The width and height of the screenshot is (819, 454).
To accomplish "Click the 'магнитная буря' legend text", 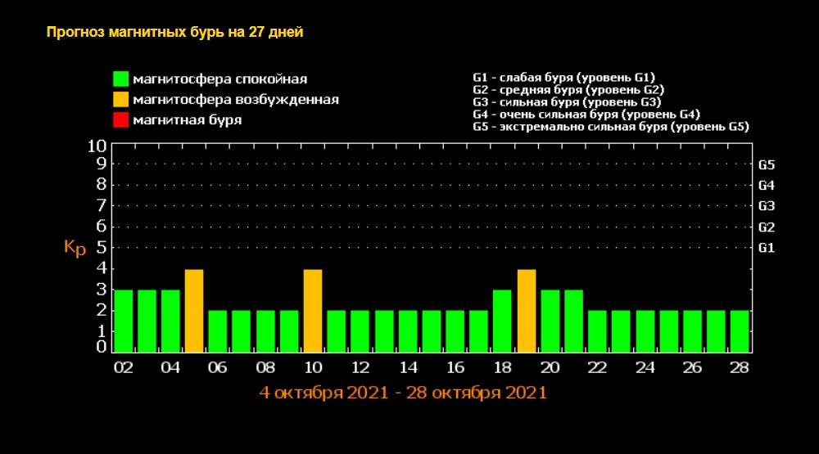I will (188, 120).
